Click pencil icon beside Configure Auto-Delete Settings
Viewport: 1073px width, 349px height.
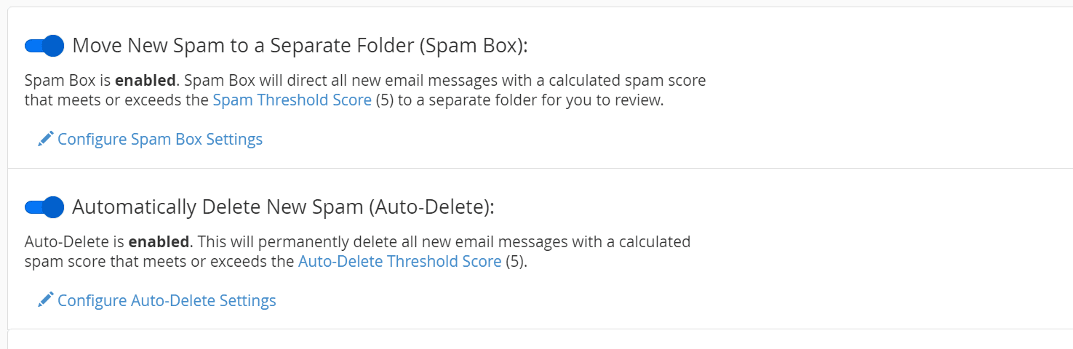[46, 300]
